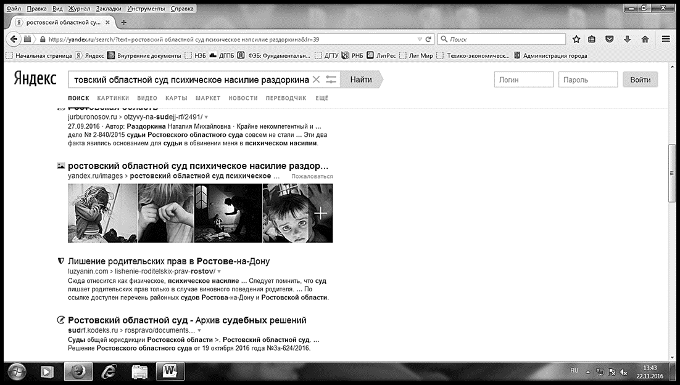Viewport: 680px width, 385px height.
Task: Click the crying girl image thumbnail
Action: pos(102,213)
